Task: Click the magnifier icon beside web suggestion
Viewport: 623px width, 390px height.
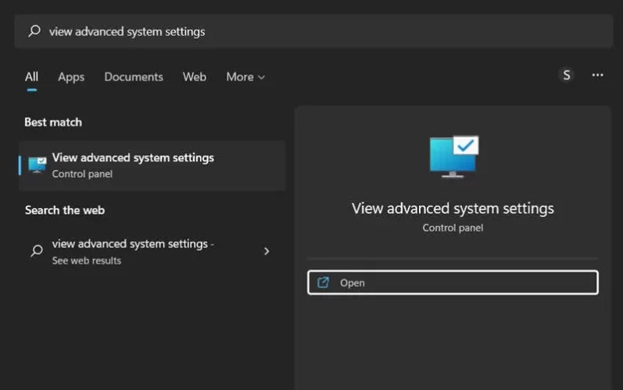Action: click(x=36, y=251)
